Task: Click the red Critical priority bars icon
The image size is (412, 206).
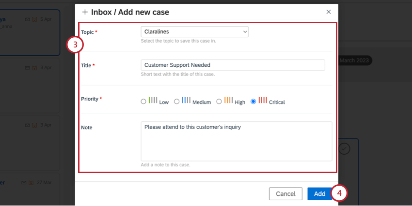Action: pyautogui.click(x=263, y=100)
